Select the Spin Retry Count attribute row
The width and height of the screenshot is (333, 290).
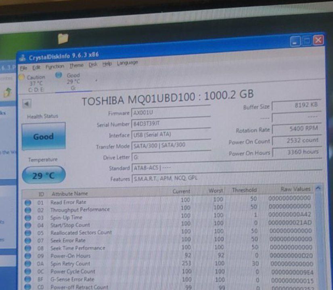168,263
